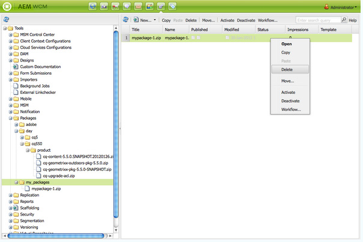363x242 pixels.
Task: Collapse the day folder node
Action: point(16,131)
